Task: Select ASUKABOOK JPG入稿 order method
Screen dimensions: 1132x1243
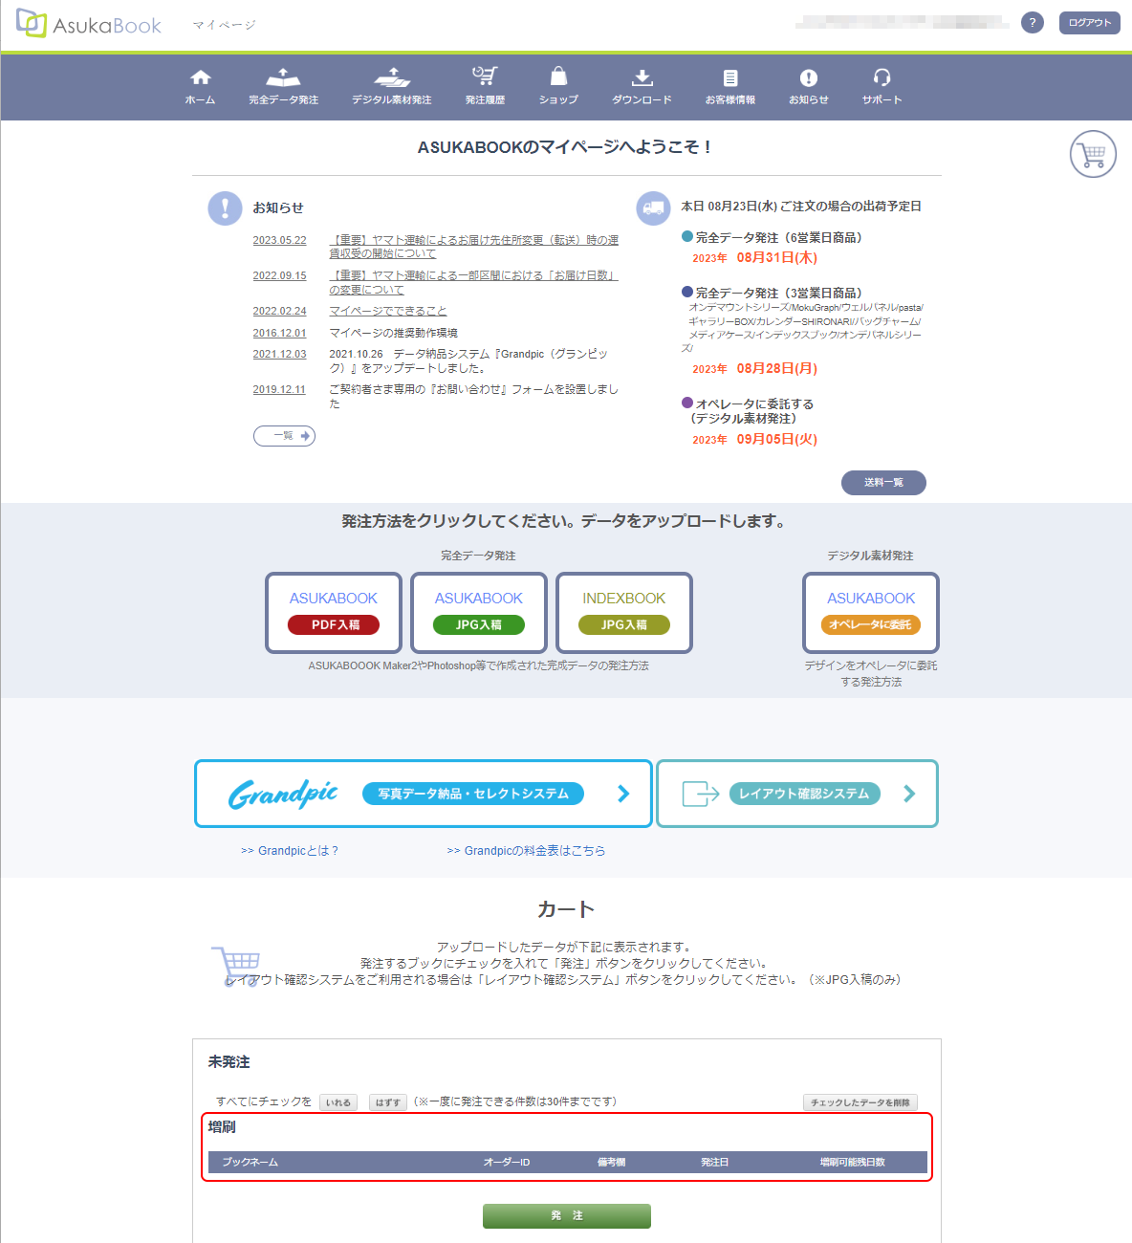Action: pyautogui.click(x=479, y=613)
